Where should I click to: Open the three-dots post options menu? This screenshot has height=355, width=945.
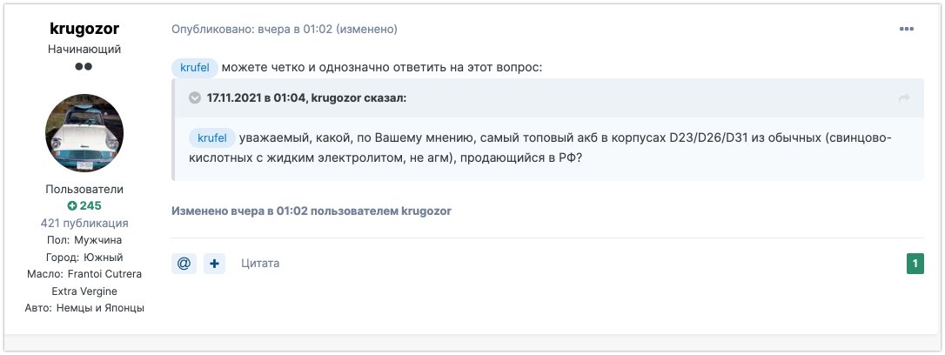click(906, 29)
